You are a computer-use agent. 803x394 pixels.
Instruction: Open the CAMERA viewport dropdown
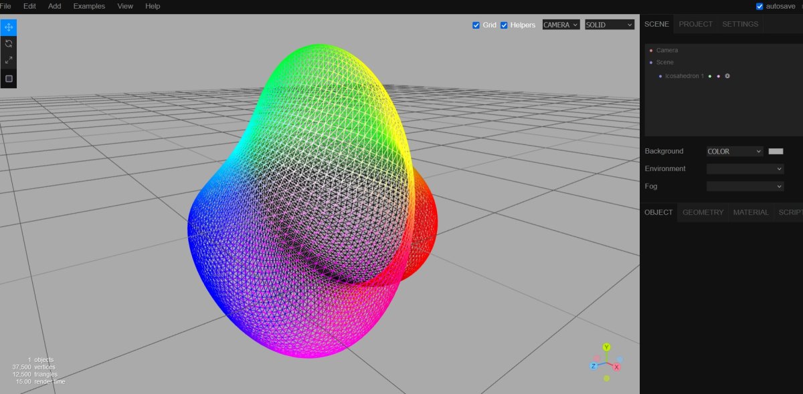pyautogui.click(x=561, y=25)
